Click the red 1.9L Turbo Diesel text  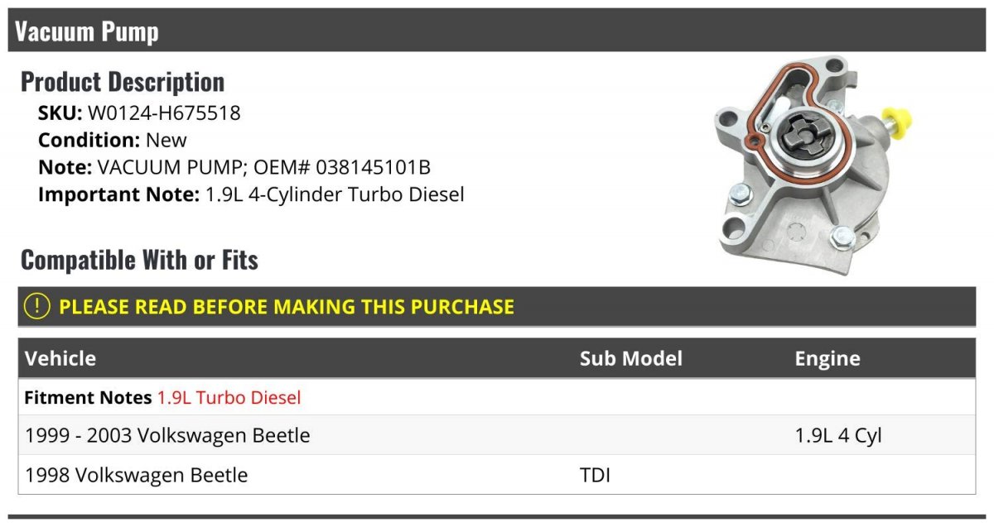pyautogui.click(x=229, y=397)
